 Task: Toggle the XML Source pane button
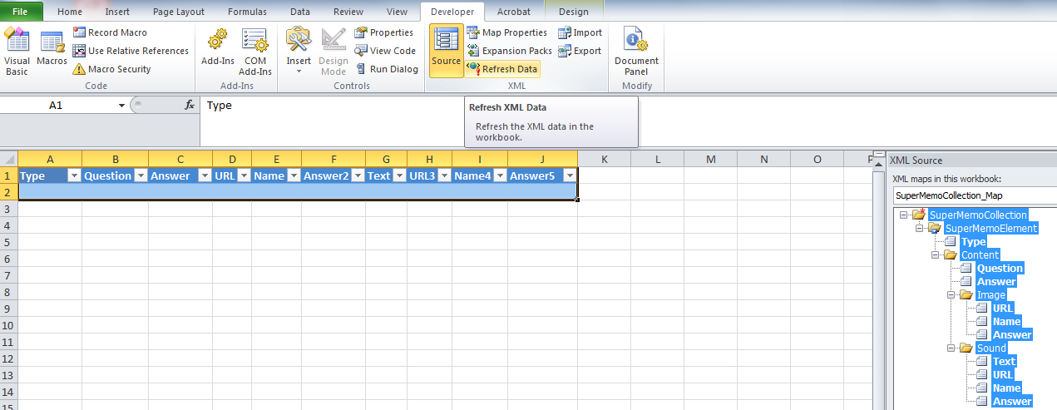447,51
